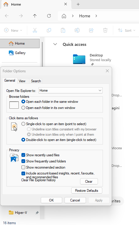This screenshot has width=139, height=225.
Task: Click chevron before Home in address bar
Action: pyautogui.click(x=73, y=16)
